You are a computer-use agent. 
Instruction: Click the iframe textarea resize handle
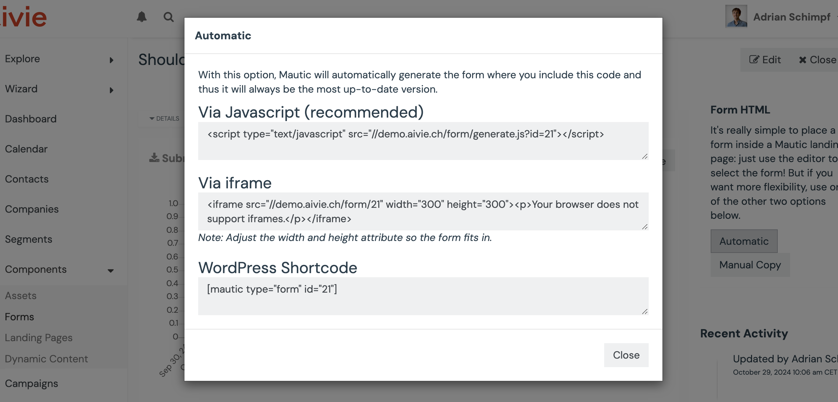(645, 227)
